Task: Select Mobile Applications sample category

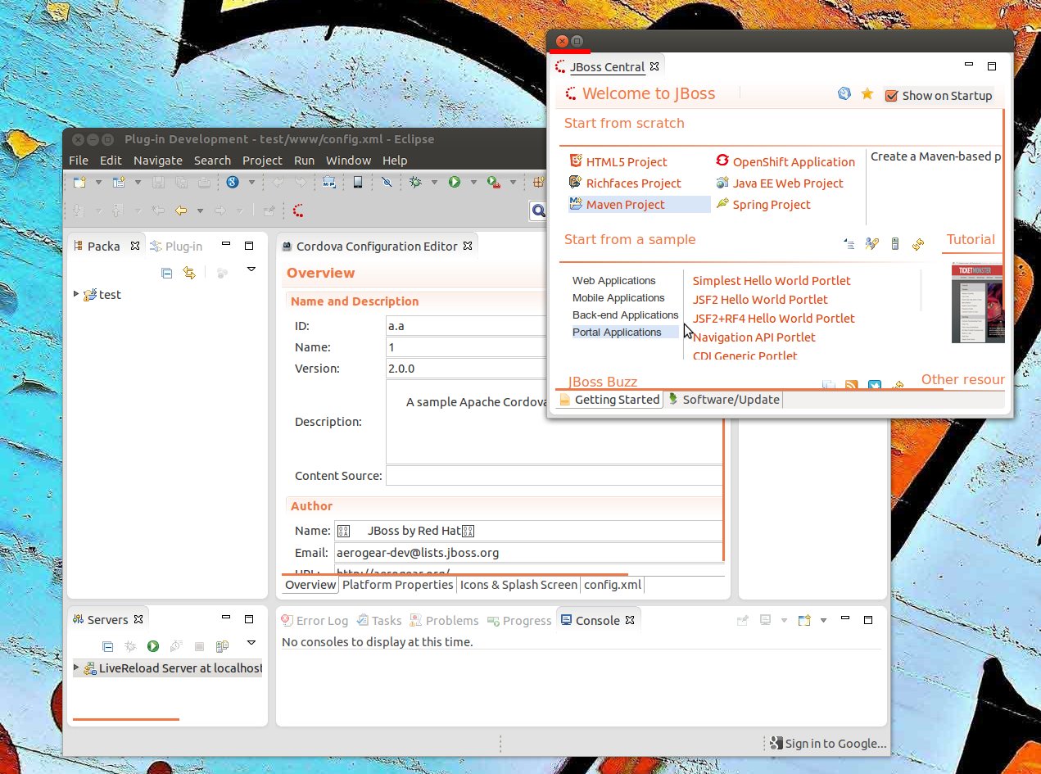Action: (x=618, y=297)
